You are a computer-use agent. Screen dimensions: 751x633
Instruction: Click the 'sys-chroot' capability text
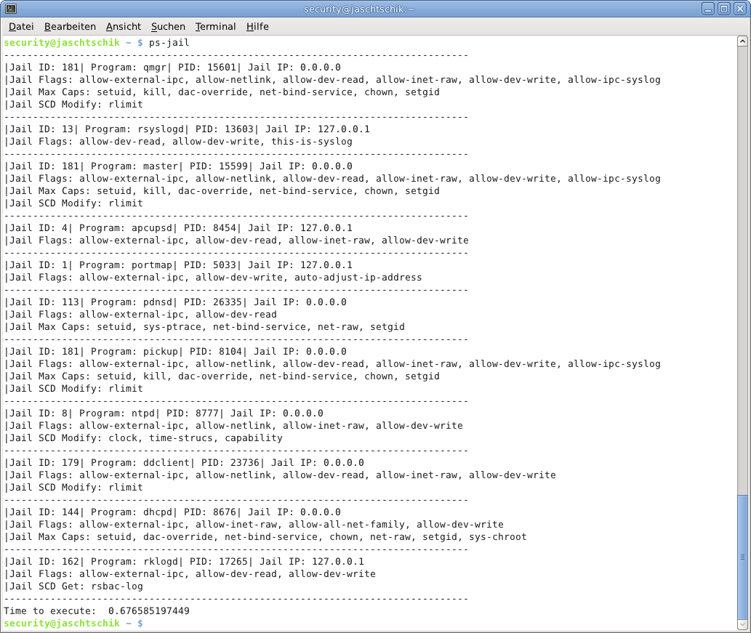pos(498,537)
